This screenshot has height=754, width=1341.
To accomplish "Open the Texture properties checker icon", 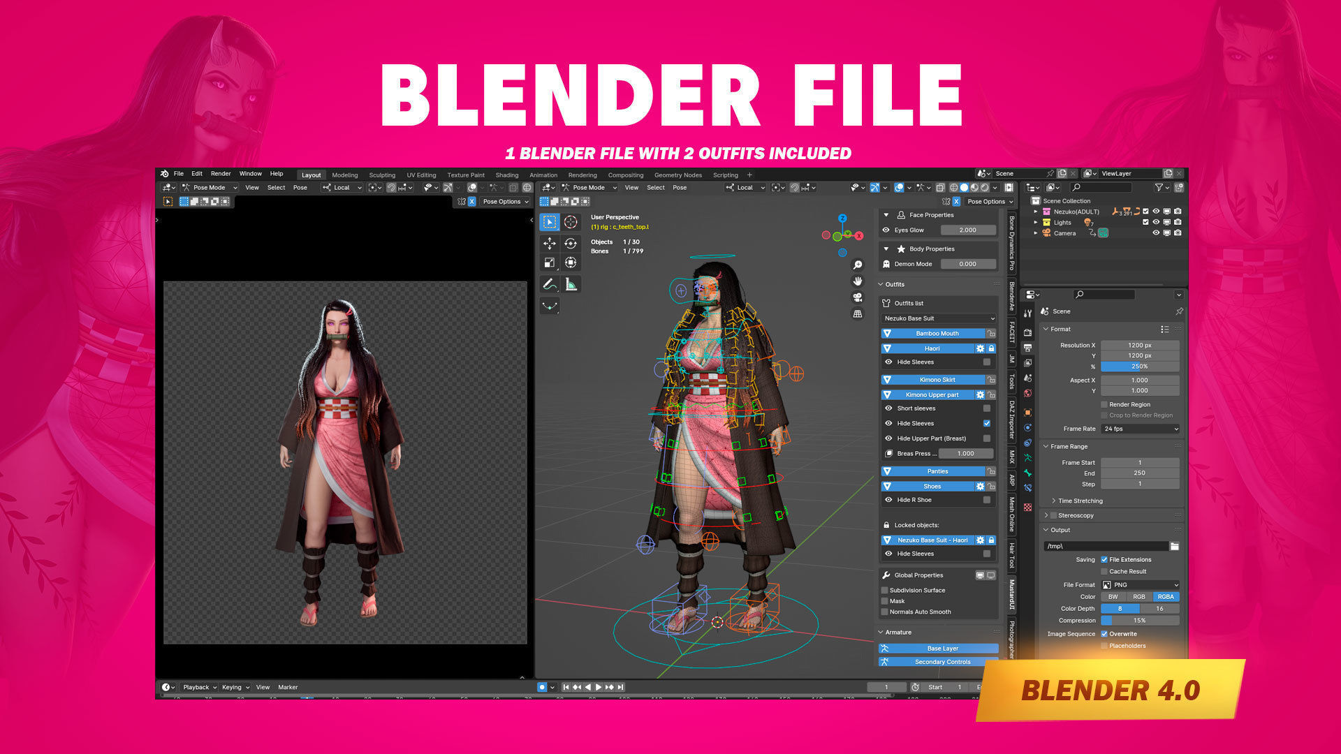I will 1027,508.
